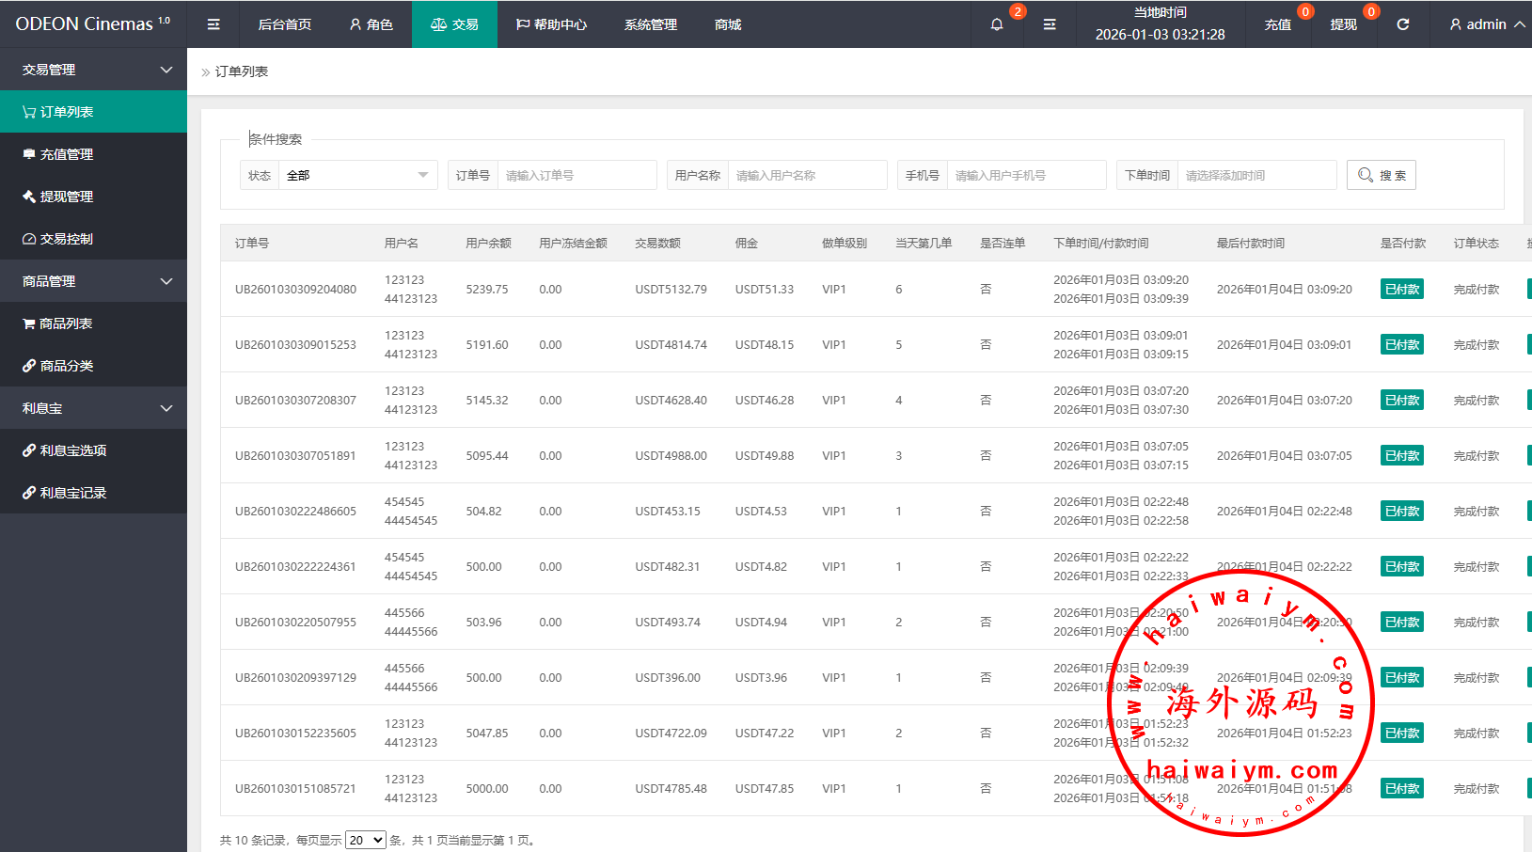Image resolution: width=1532 pixels, height=852 pixels.
Task: Open 提现管理 in the sidebar
Action: (x=66, y=197)
